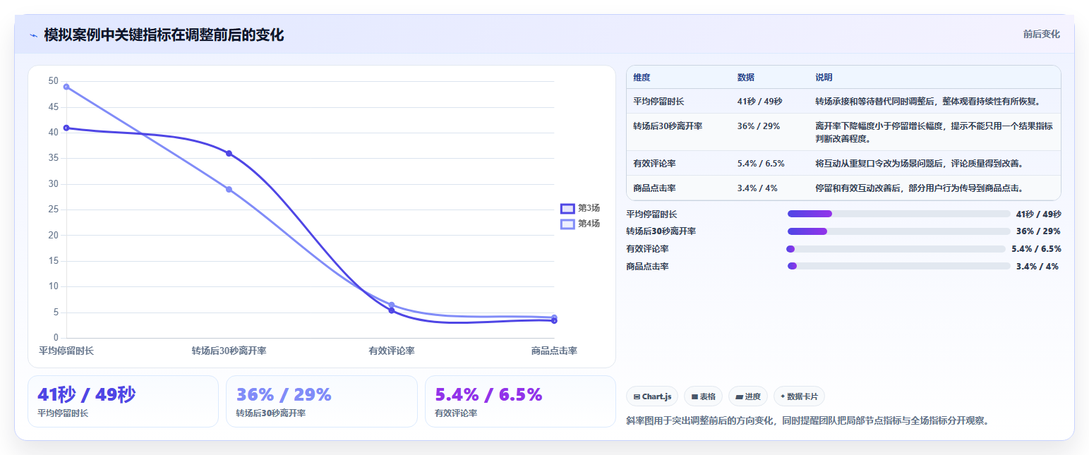Click the table data cell 41秒 / 49秒
The height and width of the screenshot is (455, 1089).
point(759,101)
